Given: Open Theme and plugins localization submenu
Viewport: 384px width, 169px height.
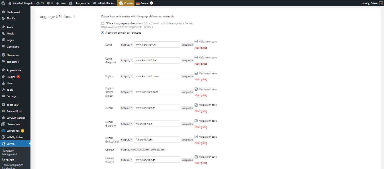Looking at the screenshot, I should pos(13,166).
